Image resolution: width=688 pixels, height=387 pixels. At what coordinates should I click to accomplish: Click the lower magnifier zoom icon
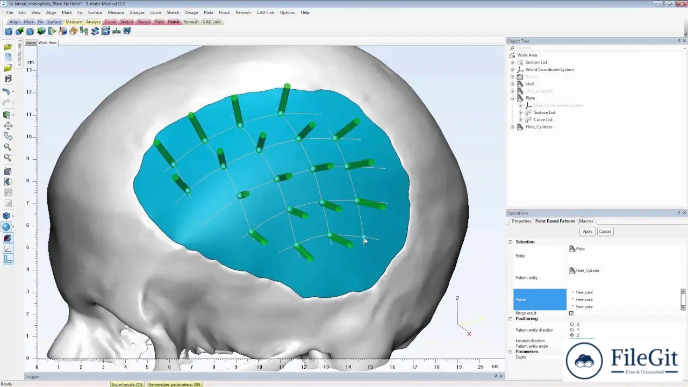(x=8, y=158)
